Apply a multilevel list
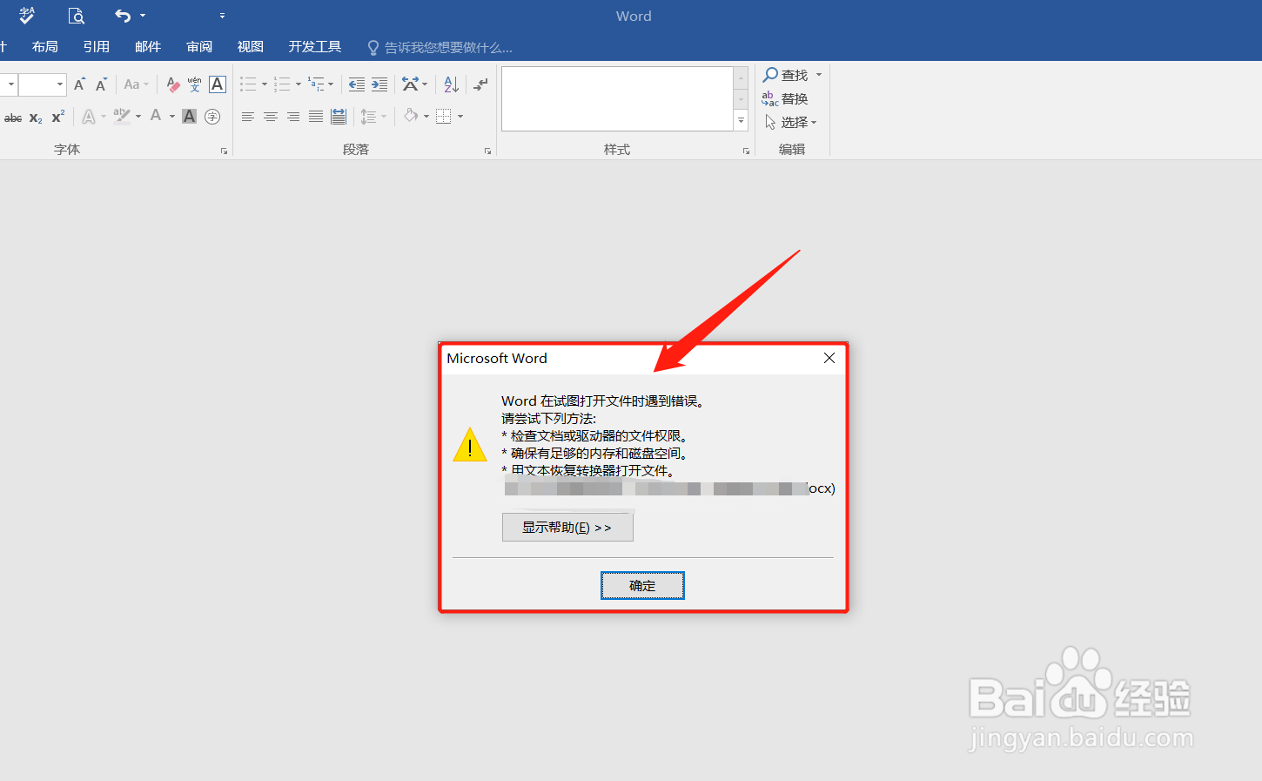The width and height of the screenshot is (1262, 781). click(316, 84)
